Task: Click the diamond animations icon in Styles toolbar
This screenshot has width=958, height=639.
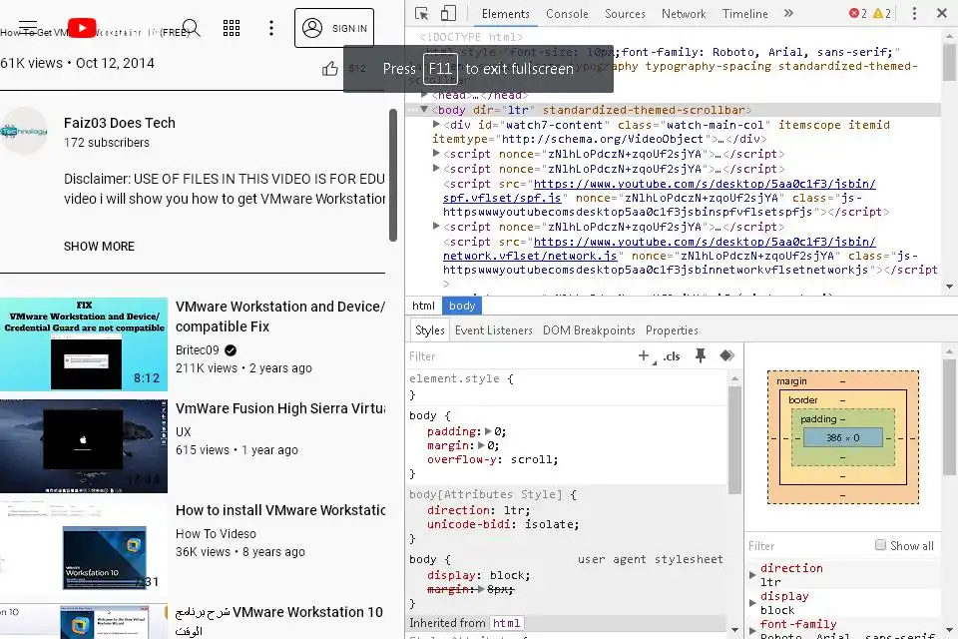Action: [726, 355]
